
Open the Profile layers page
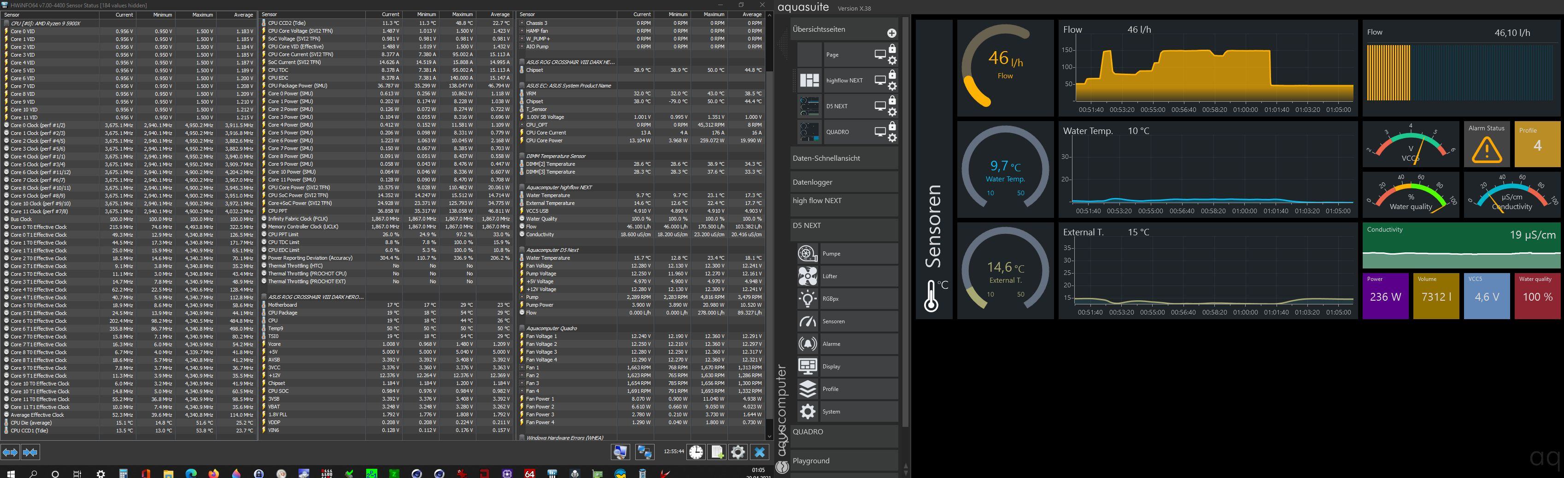pos(847,389)
